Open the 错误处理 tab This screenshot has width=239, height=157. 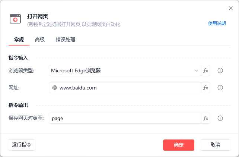pyautogui.click(x=66, y=40)
